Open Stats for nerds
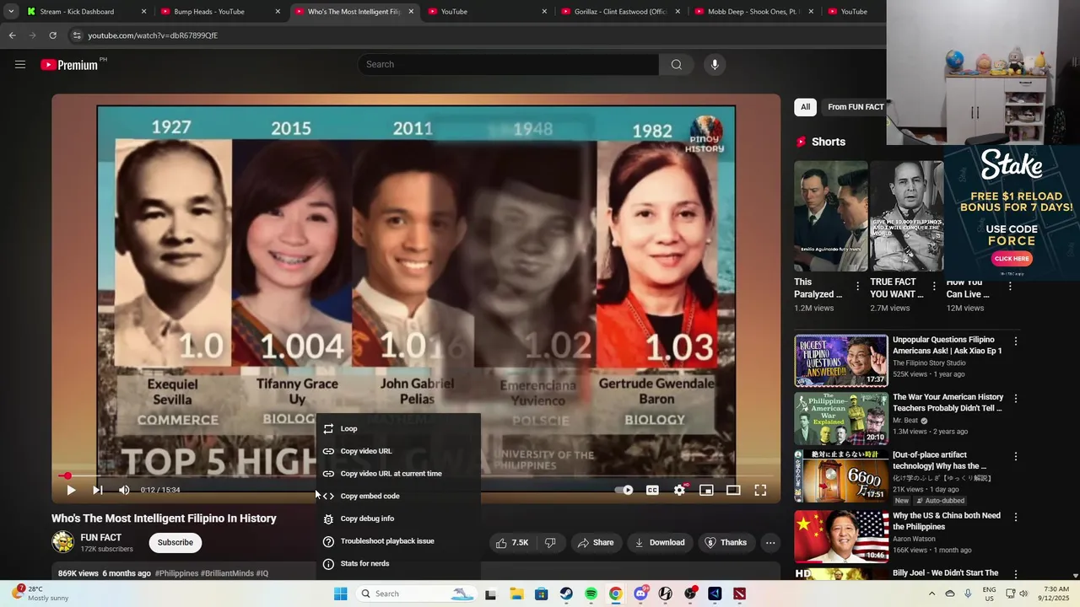Image resolution: width=1080 pixels, height=607 pixels. (x=398, y=563)
